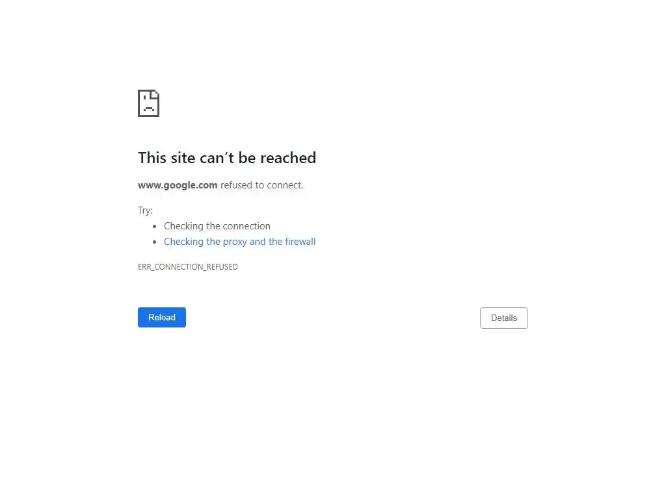Open the Details button
Screen dimensions: 666x499
tap(504, 318)
